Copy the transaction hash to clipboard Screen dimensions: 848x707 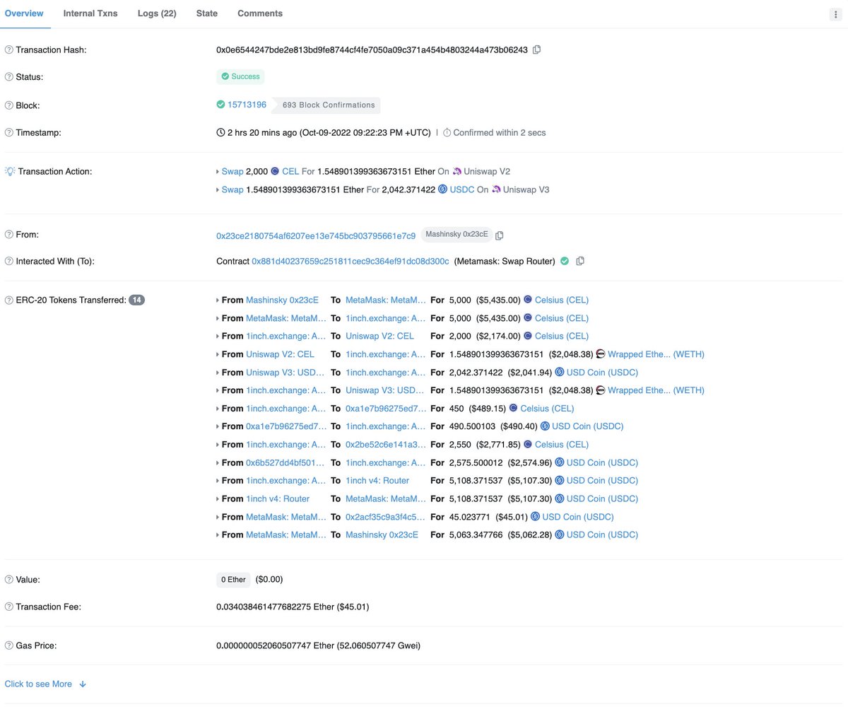tap(537, 49)
